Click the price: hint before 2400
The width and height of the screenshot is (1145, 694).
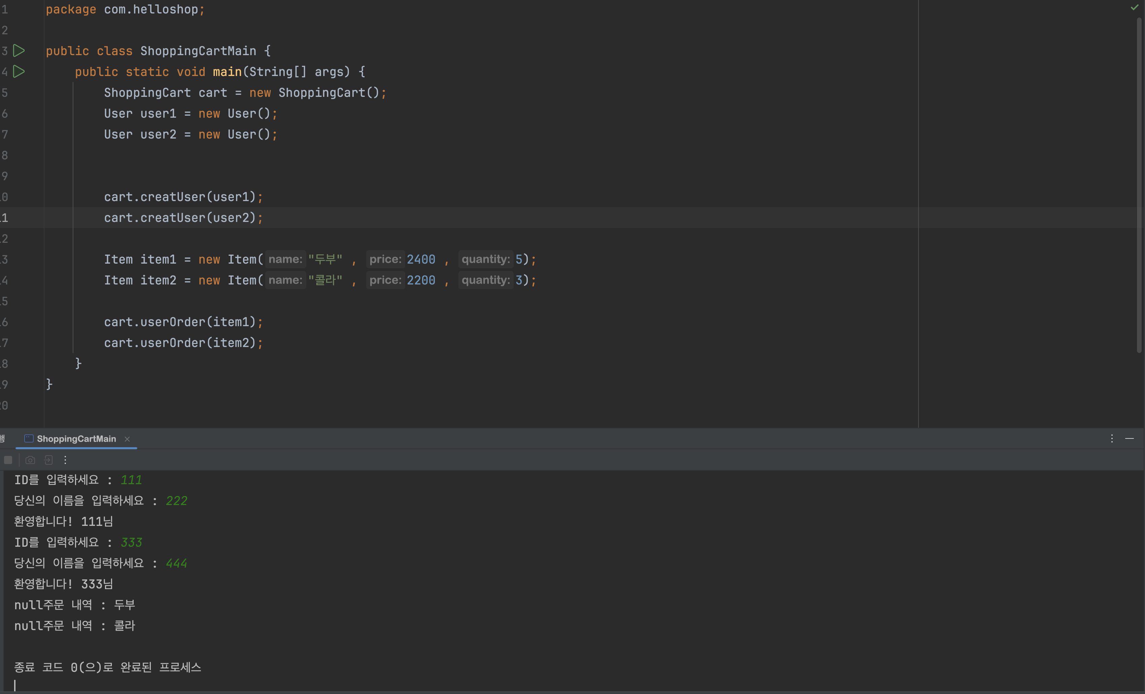point(385,259)
